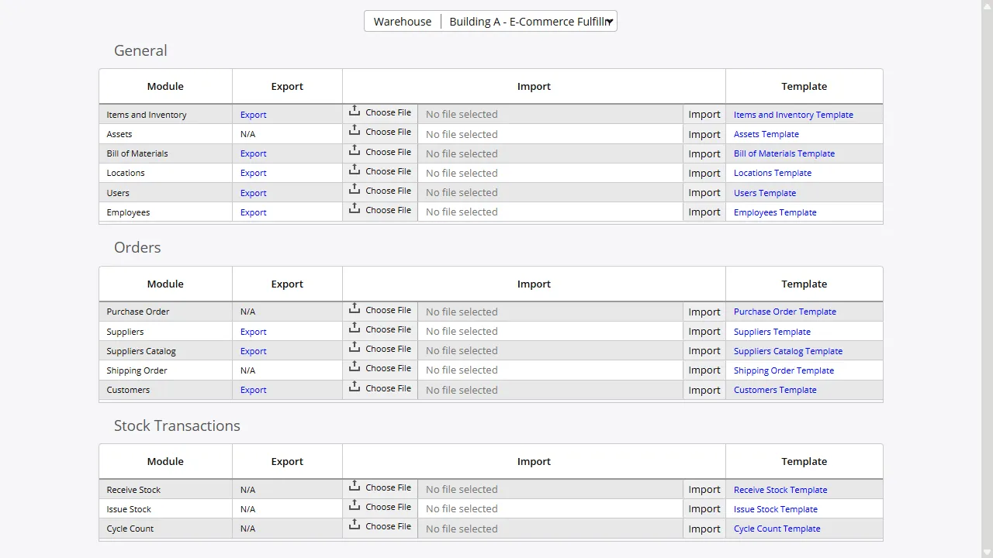Click the upload icon for Suppliers import
This screenshot has height=558, width=993.
pyautogui.click(x=355, y=328)
